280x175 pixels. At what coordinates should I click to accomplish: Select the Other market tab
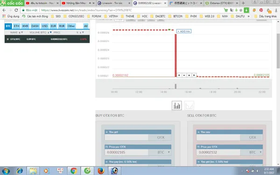pos(71,26)
